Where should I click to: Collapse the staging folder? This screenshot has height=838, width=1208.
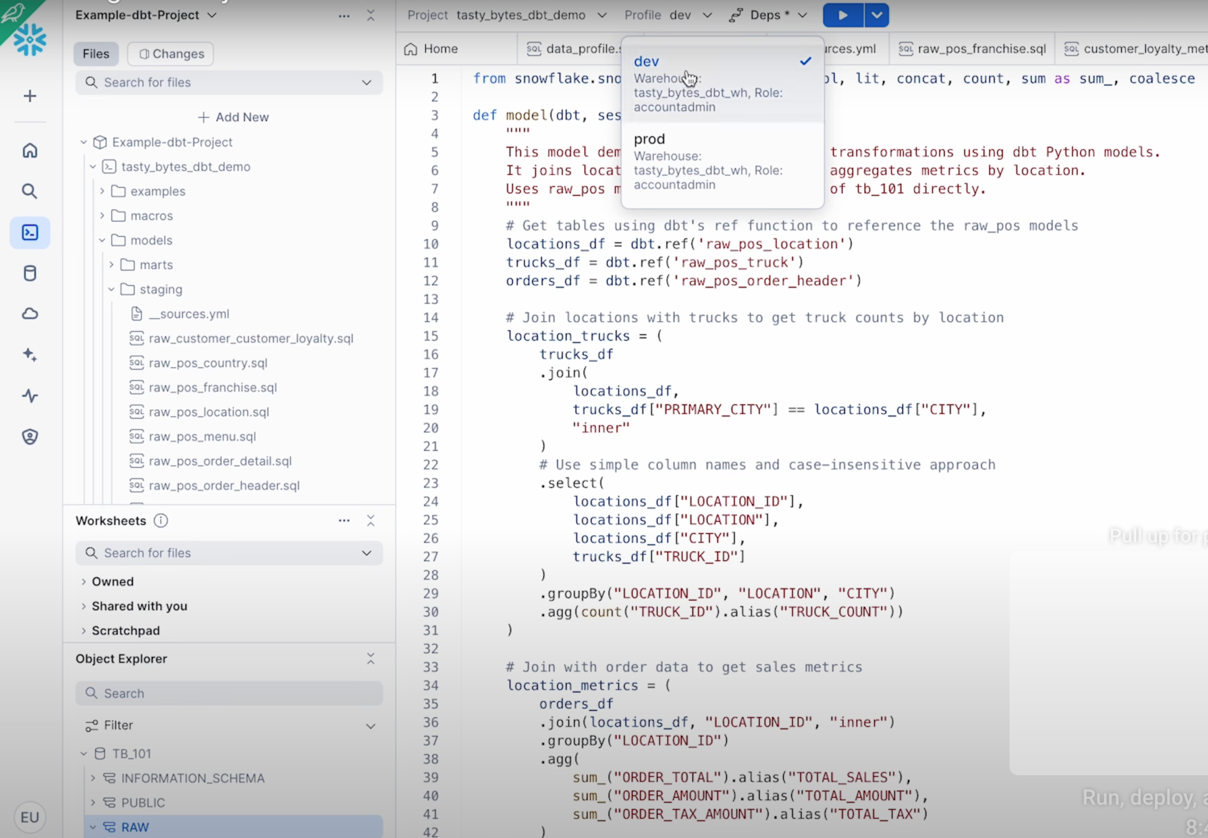(x=111, y=289)
